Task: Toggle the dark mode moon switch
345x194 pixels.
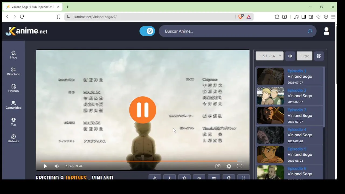Action: (x=147, y=31)
